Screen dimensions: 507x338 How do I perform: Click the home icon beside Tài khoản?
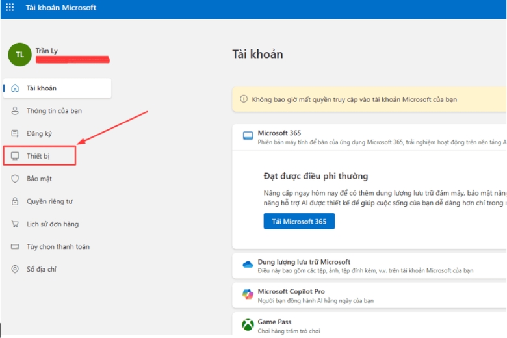15,88
